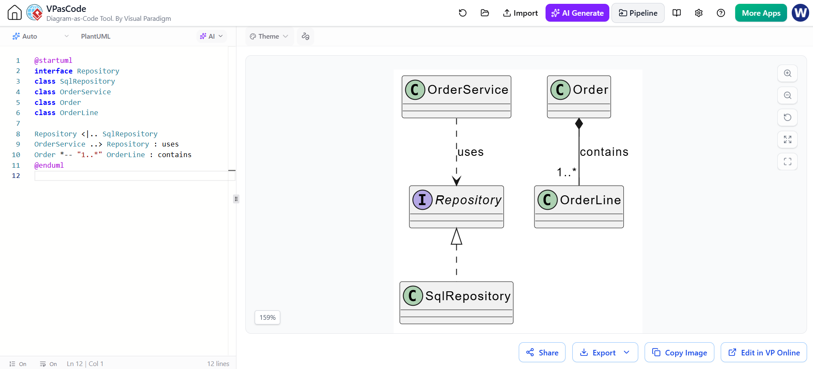Screen dimensions: 813x369
Task: Click the history restore icon
Action: (463, 13)
